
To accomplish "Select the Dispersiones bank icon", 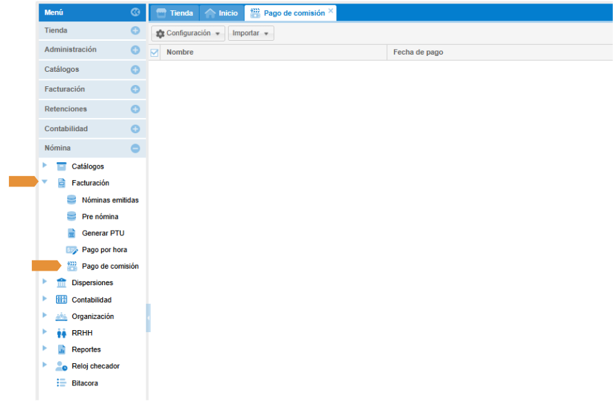I will [x=61, y=283].
